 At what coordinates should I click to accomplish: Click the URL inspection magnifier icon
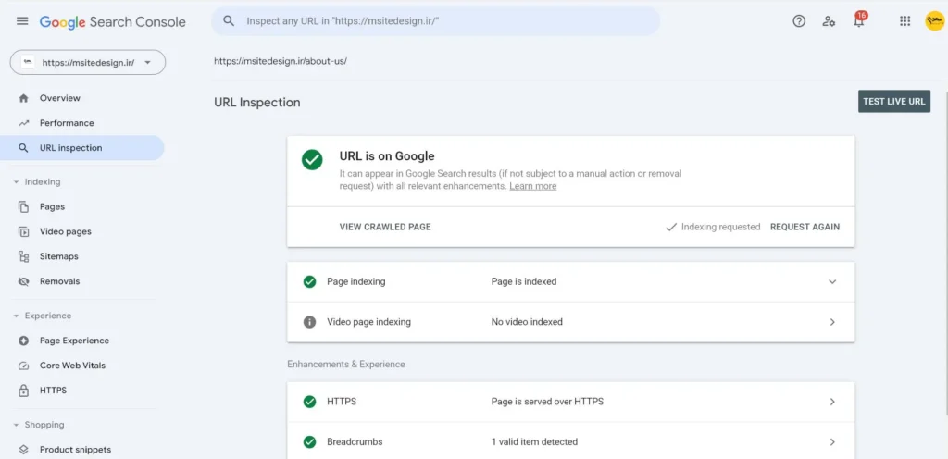[x=23, y=148]
